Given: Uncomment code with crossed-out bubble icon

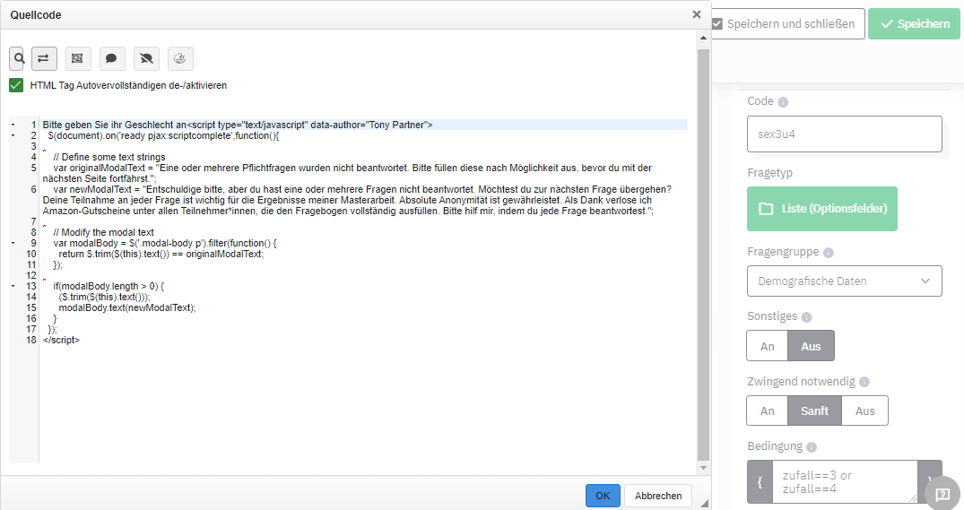Looking at the screenshot, I should click(x=145, y=58).
